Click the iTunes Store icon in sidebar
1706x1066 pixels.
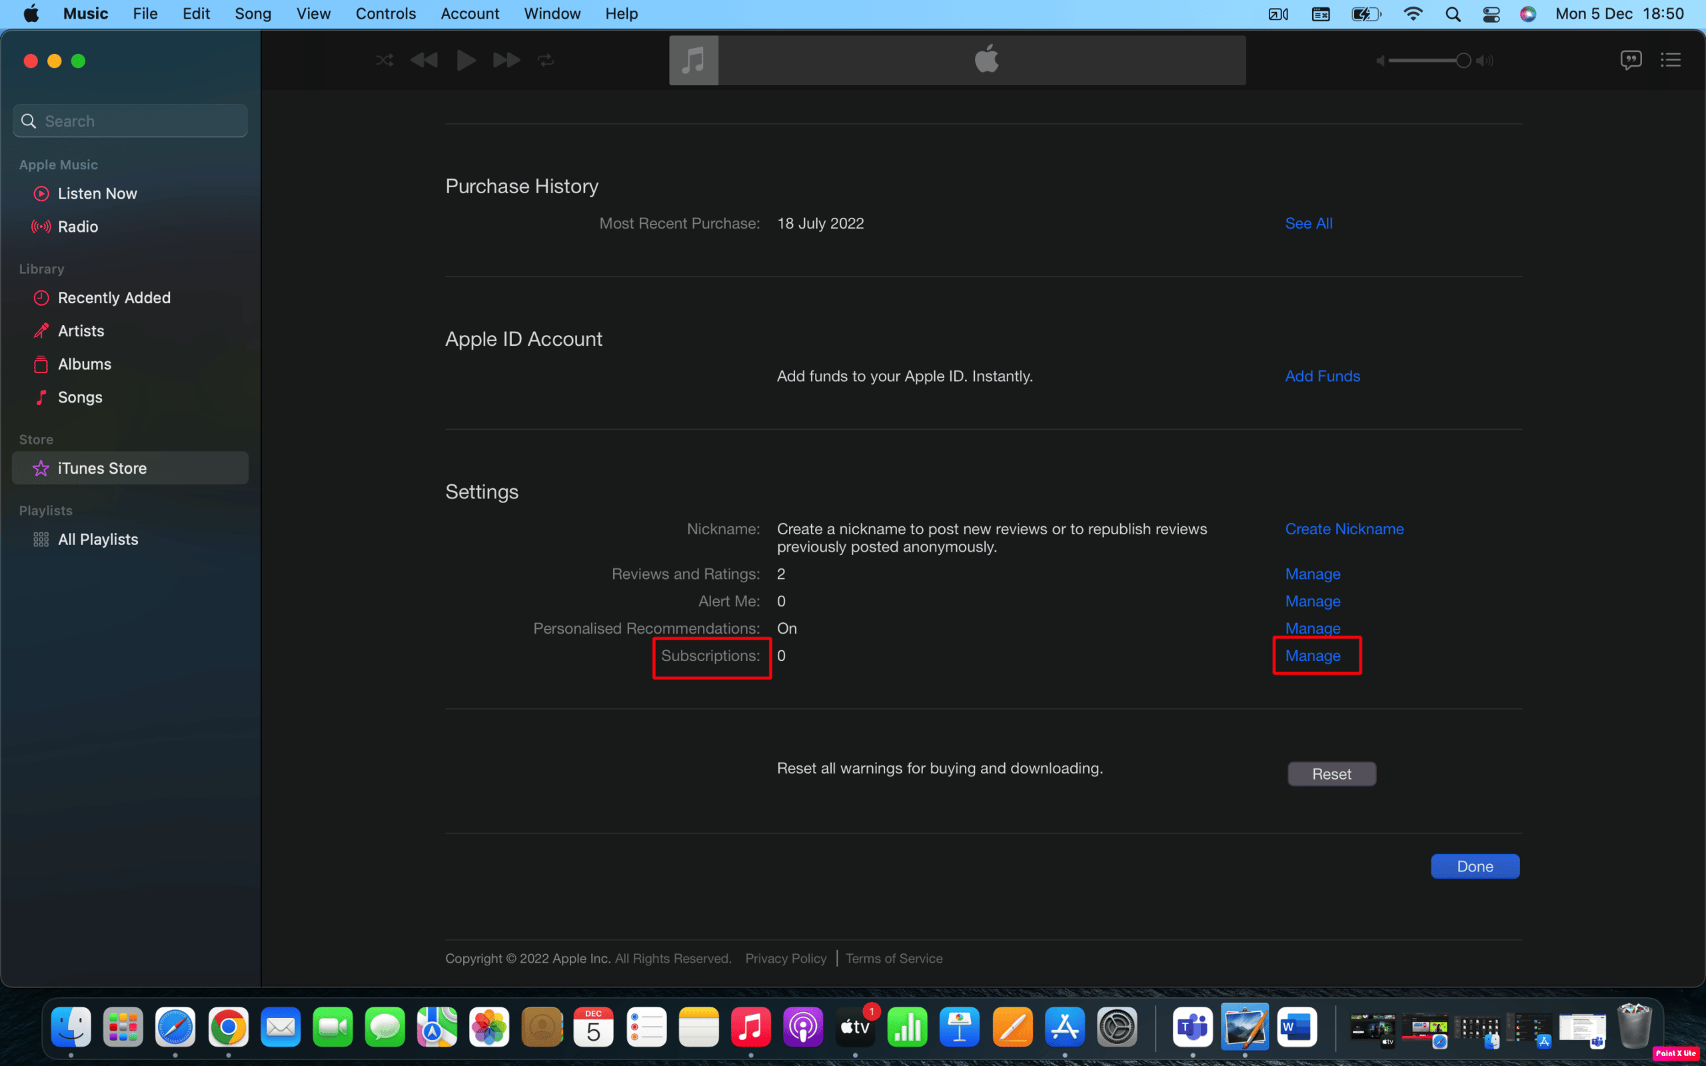[42, 468]
